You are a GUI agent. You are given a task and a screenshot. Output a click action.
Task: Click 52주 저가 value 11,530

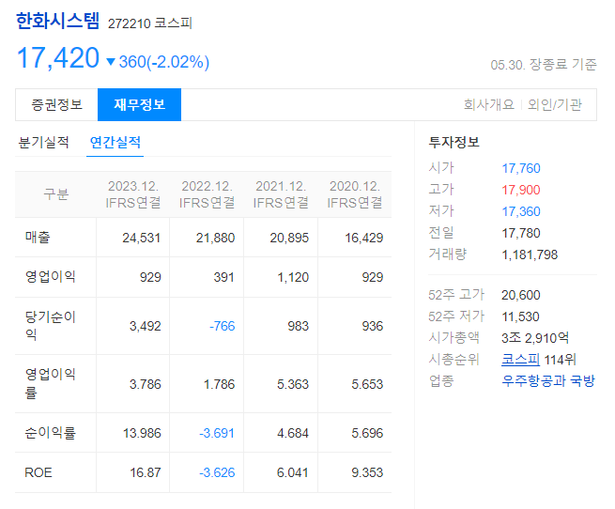[x=520, y=316]
